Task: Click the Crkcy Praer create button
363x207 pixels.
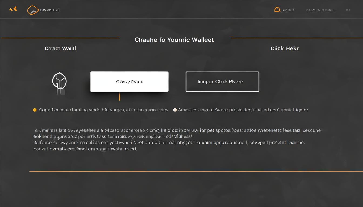Action: coord(129,81)
